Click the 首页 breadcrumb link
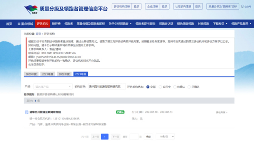This screenshot has height=141, width=254. [38, 34]
